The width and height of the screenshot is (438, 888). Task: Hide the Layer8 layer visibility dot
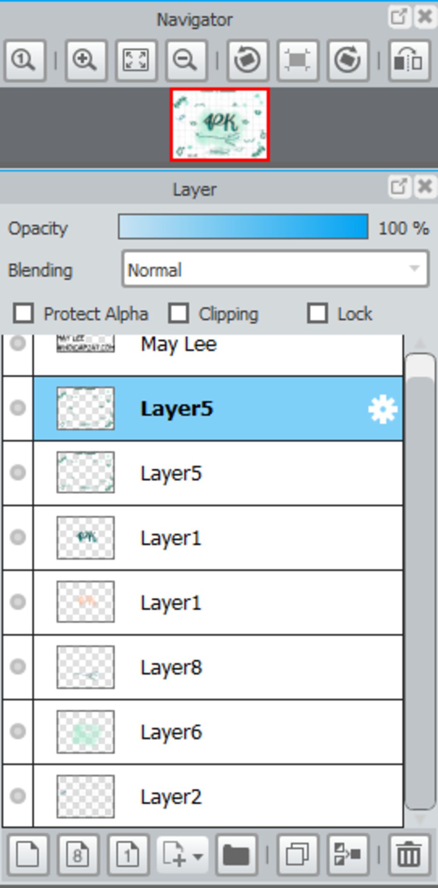18,667
